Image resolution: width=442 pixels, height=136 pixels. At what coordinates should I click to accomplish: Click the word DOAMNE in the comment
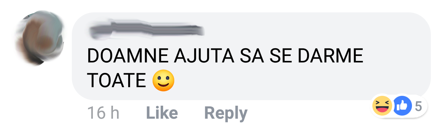coord(128,56)
